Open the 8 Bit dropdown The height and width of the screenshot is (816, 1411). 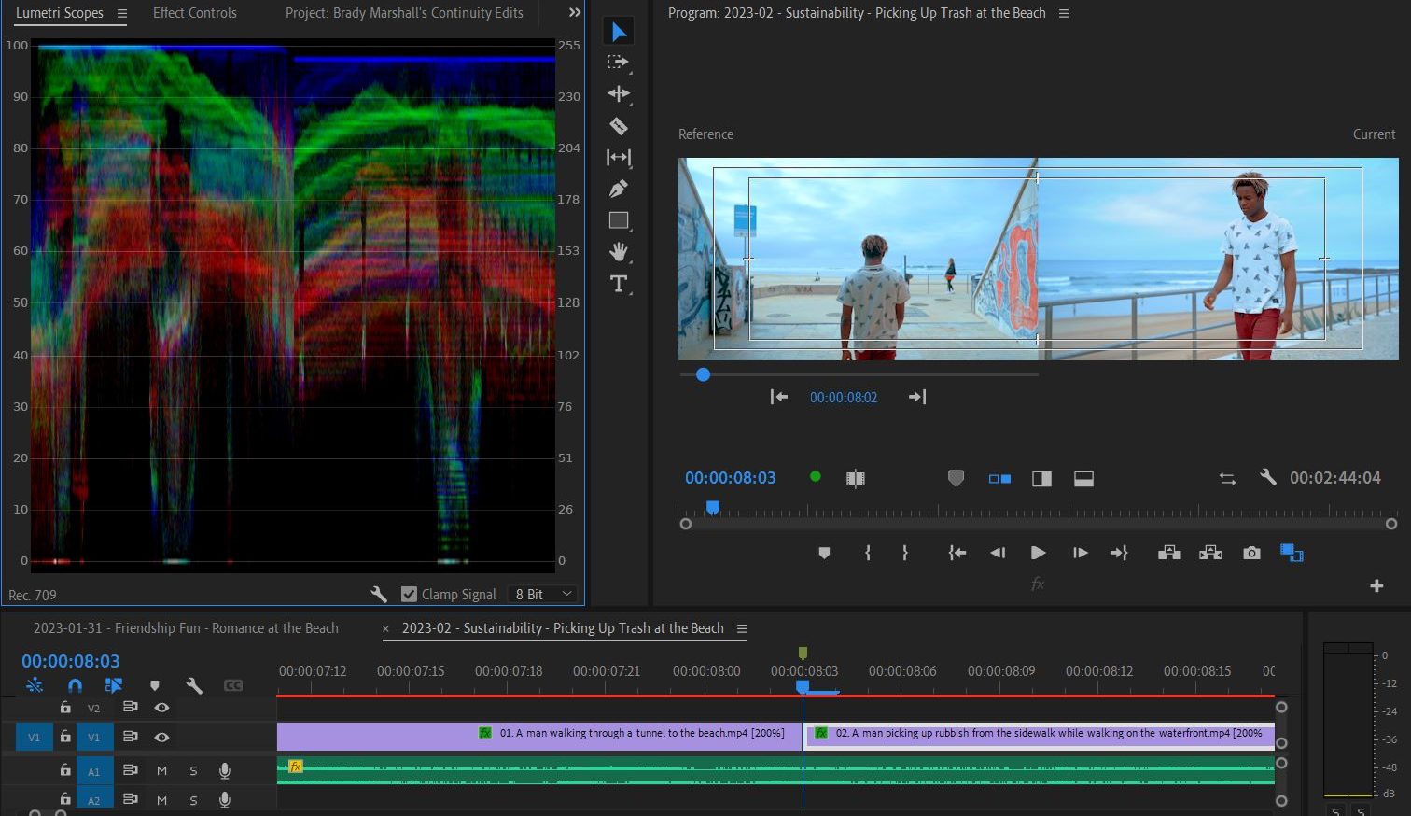pyautogui.click(x=544, y=595)
